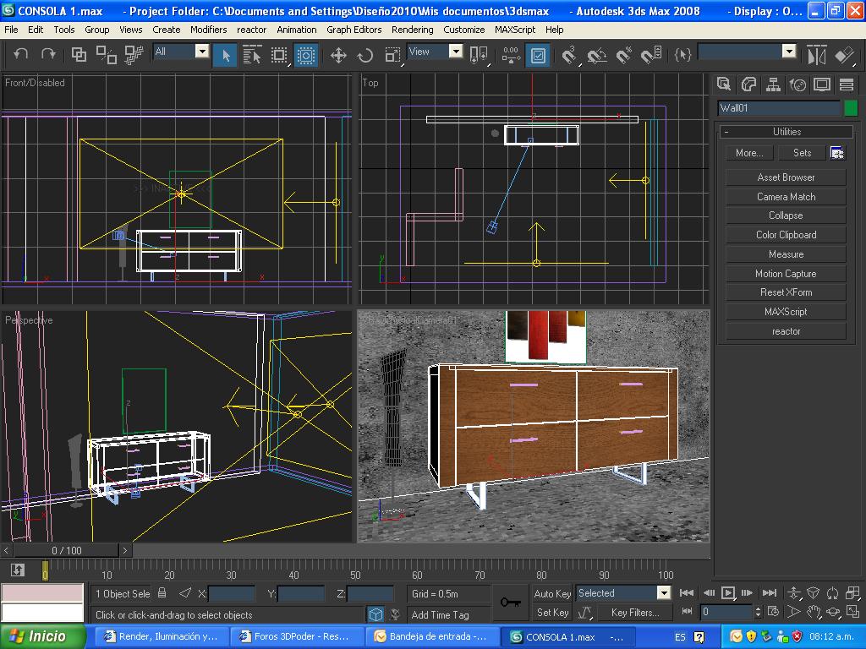Open the Motion command panel tab
866x649 pixels.
797,85
